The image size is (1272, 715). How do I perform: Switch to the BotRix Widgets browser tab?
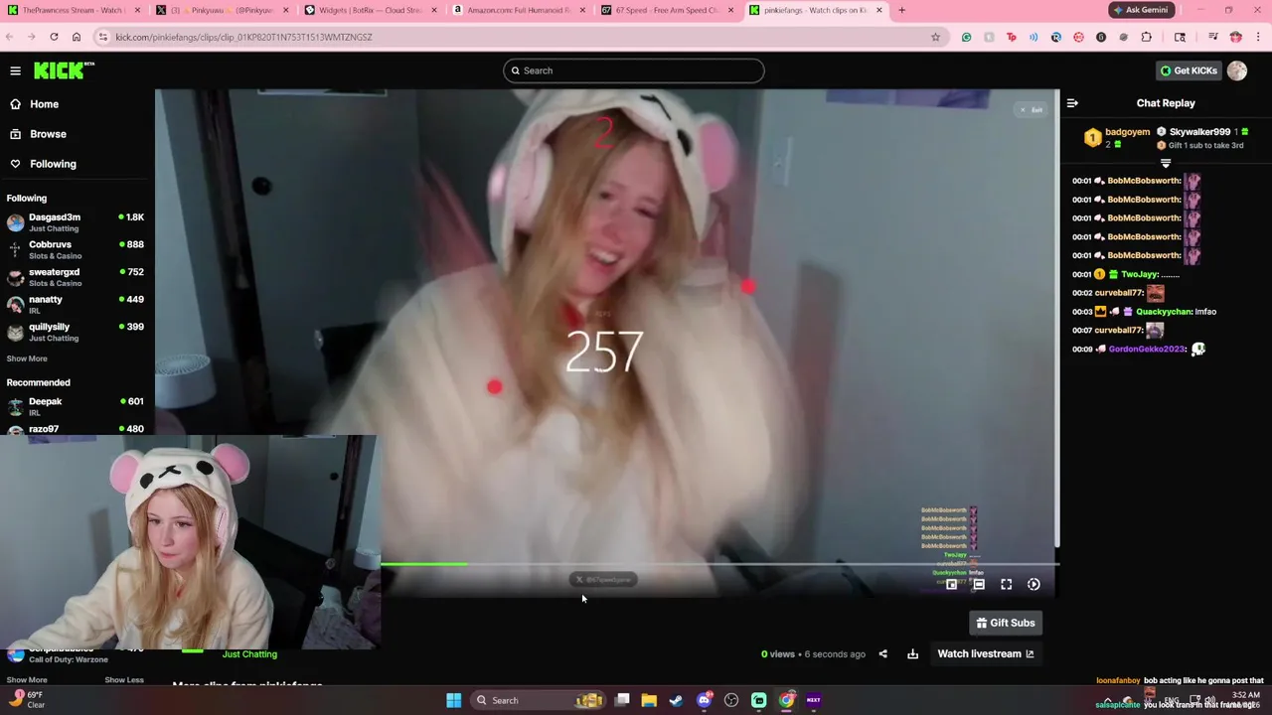tap(371, 10)
